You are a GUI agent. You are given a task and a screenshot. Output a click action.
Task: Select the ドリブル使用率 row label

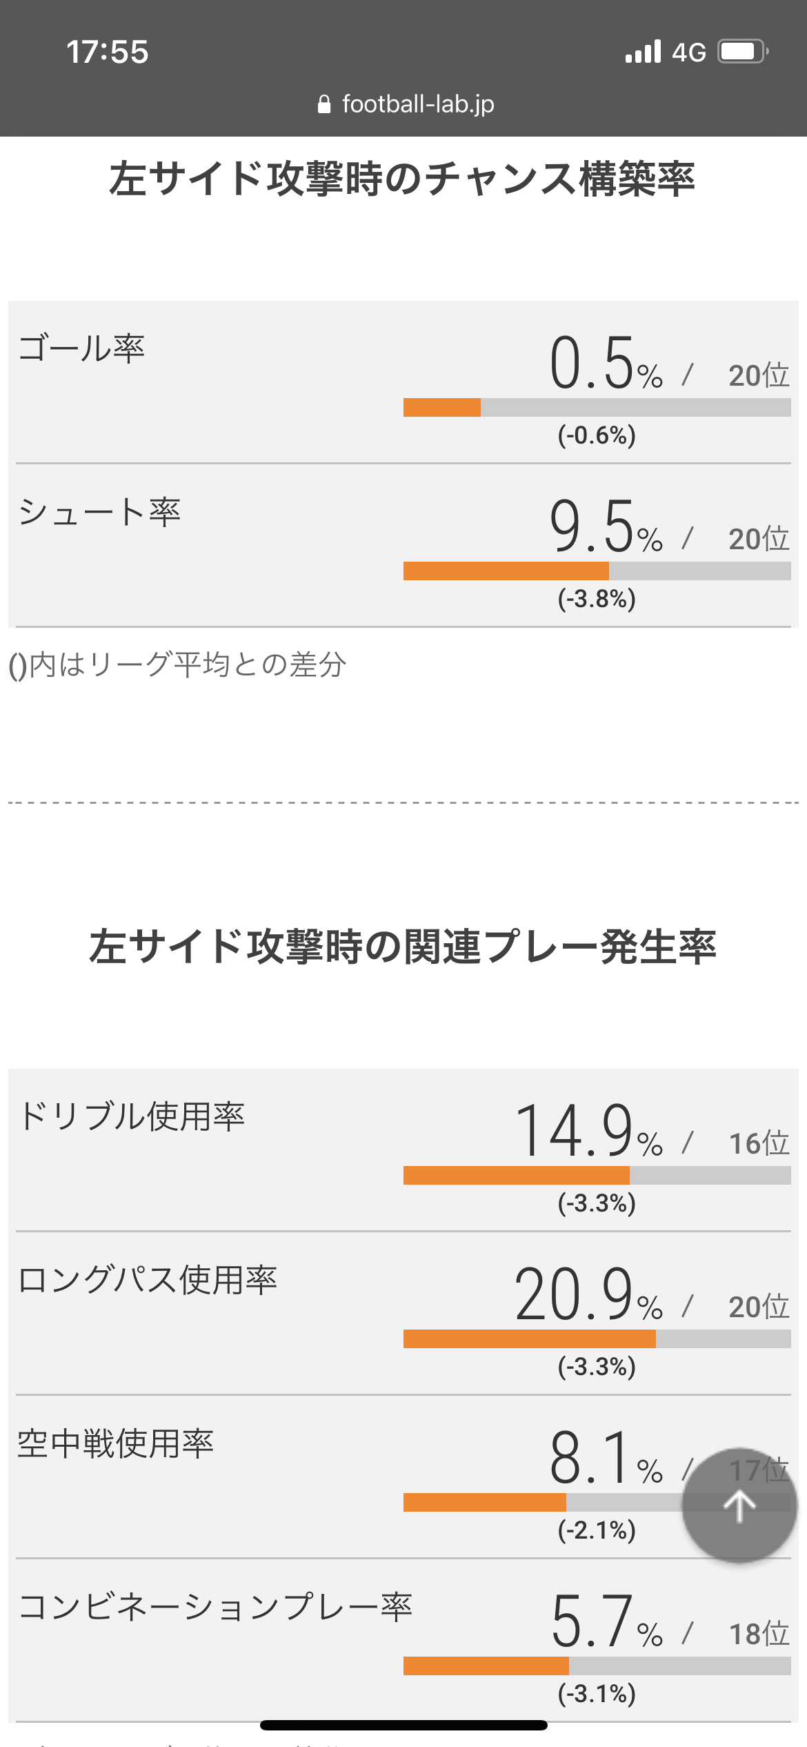point(132,1116)
